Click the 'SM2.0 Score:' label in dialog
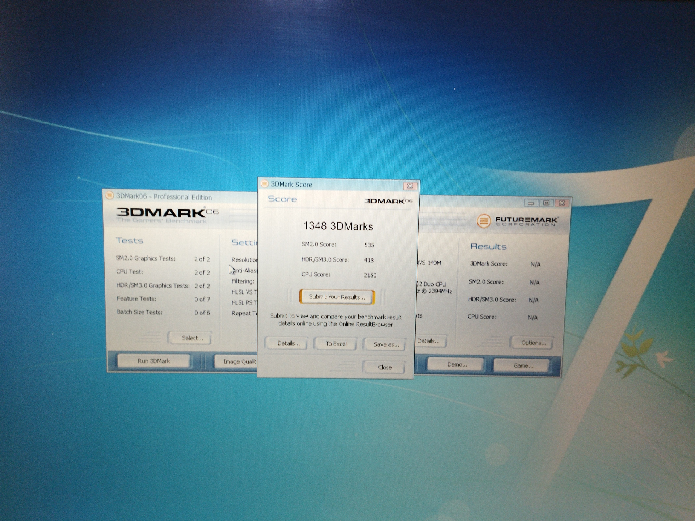 (319, 244)
